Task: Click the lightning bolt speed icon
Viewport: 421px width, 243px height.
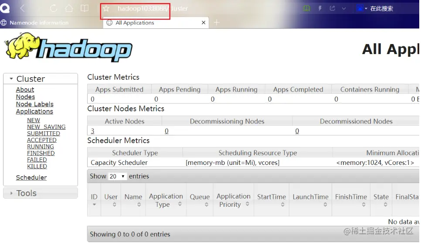Action: (320, 8)
